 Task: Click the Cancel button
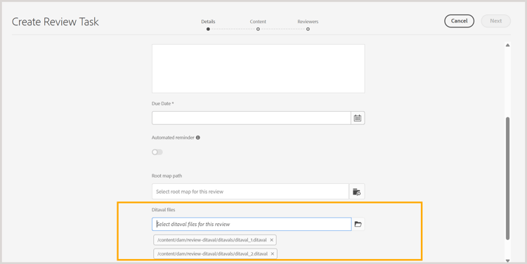459,21
